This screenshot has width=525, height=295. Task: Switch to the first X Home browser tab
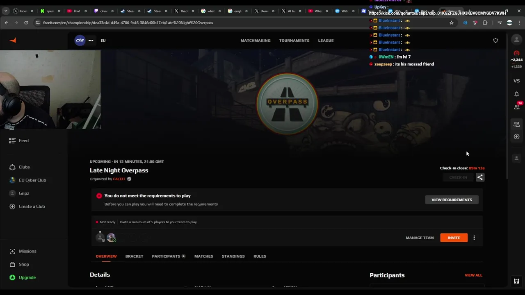click(23, 11)
